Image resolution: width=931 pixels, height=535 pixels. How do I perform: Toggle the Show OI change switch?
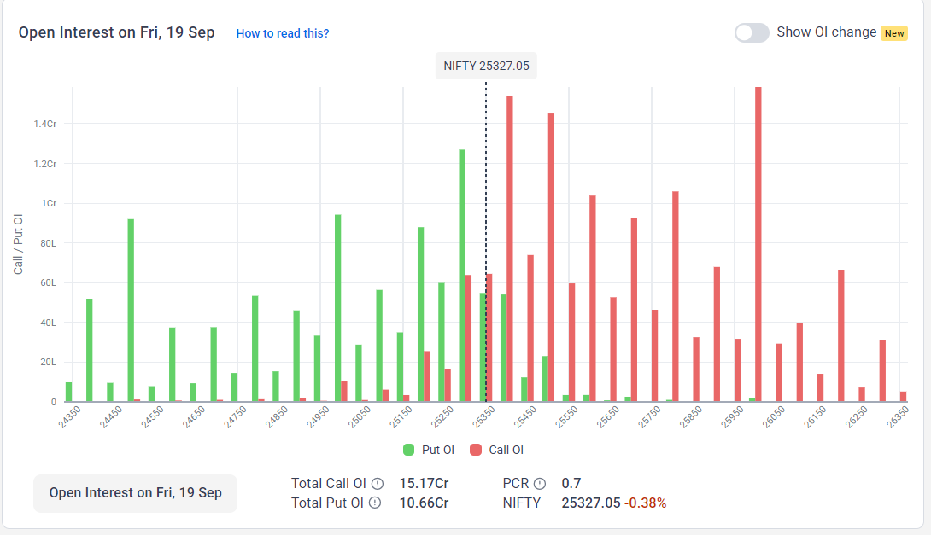(752, 32)
